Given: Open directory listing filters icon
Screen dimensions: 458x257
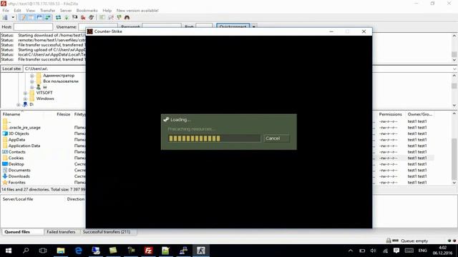Looking at the screenshot, I should click(102, 17).
